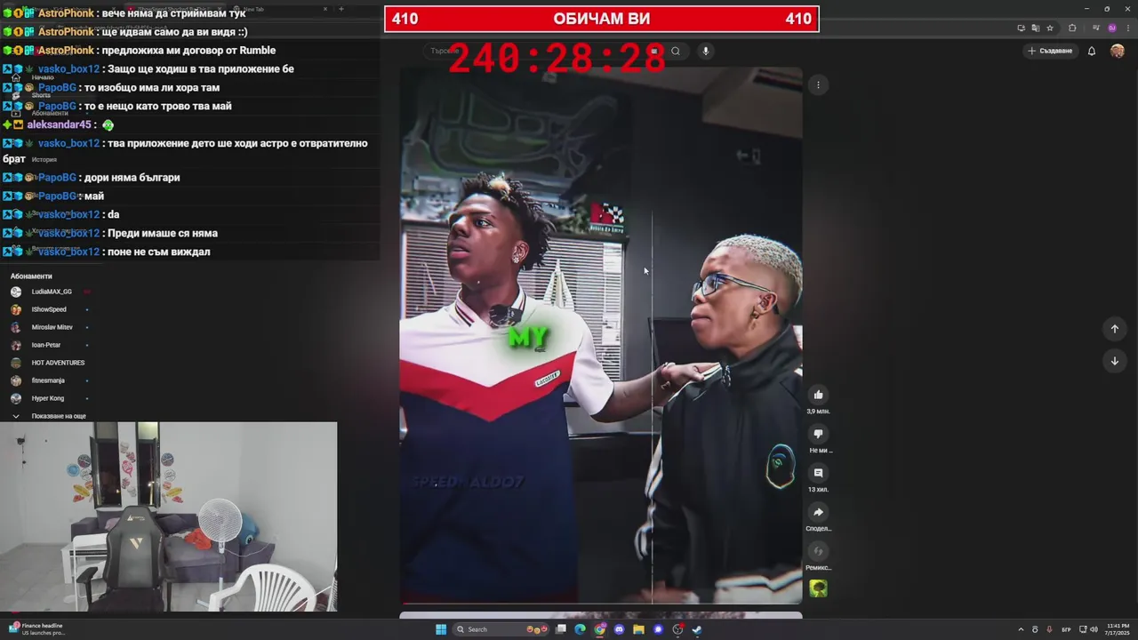Bookmark this page with the star
Screen dimensions: 1138x640
pos(1050,28)
